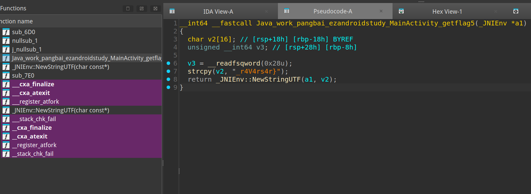Click the IDA View-A tab icon
The image size is (531, 194).
(x=172, y=11)
